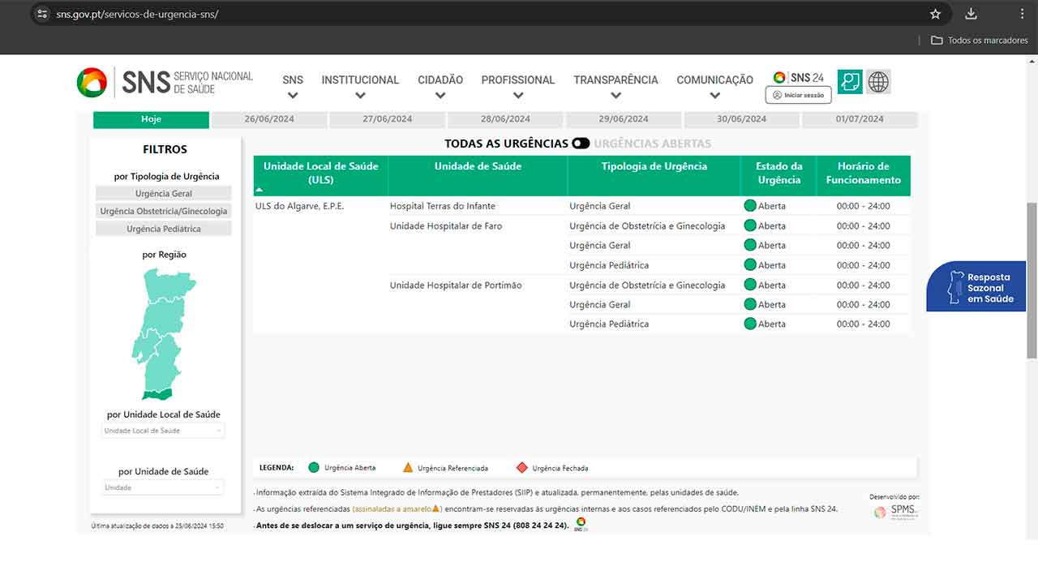Select the Hoje date tab
1038x584 pixels.
click(151, 119)
